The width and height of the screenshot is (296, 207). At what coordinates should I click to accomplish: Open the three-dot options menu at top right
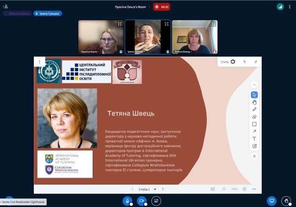tap(290, 6)
